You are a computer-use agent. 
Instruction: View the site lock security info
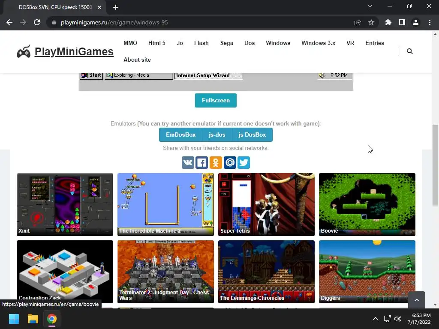pos(54,22)
